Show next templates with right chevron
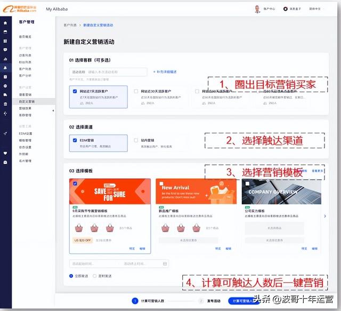The image size is (341, 311). tap(325, 216)
